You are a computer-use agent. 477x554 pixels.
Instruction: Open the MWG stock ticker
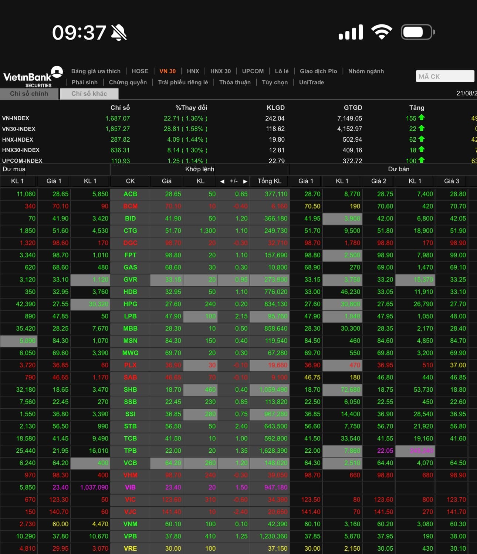130,353
